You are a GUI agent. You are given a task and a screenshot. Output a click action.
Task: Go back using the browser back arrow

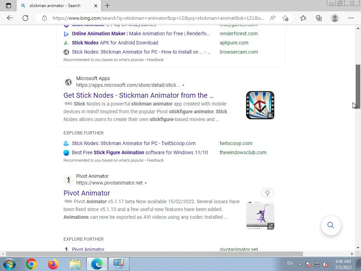click(10, 18)
